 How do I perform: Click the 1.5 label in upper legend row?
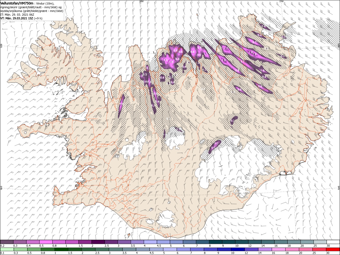(x=81, y=246)
